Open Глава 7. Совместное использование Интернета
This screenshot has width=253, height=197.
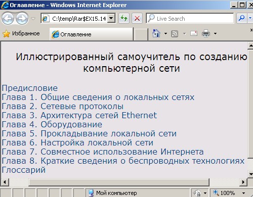pyautogui.click(x=103, y=152)
